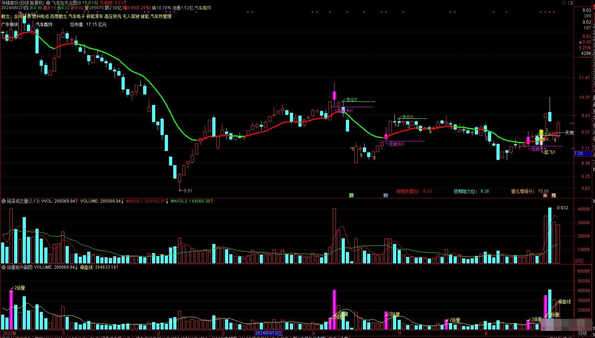This screenshot has width=595, height=338.
Task: Click the 财 event icon below the chart
Action: [386, 196]
